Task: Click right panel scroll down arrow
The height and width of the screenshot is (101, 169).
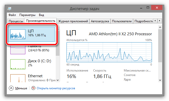Action: point(160,80)
